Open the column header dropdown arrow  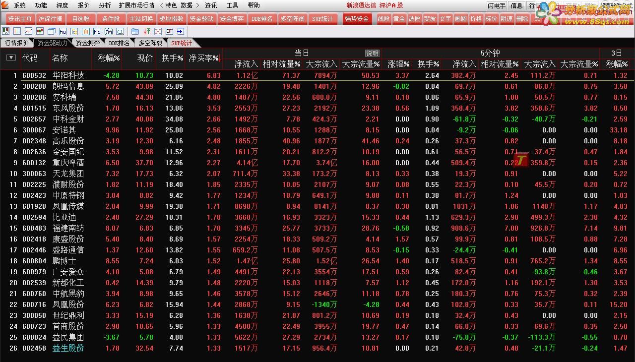(10, 58)
